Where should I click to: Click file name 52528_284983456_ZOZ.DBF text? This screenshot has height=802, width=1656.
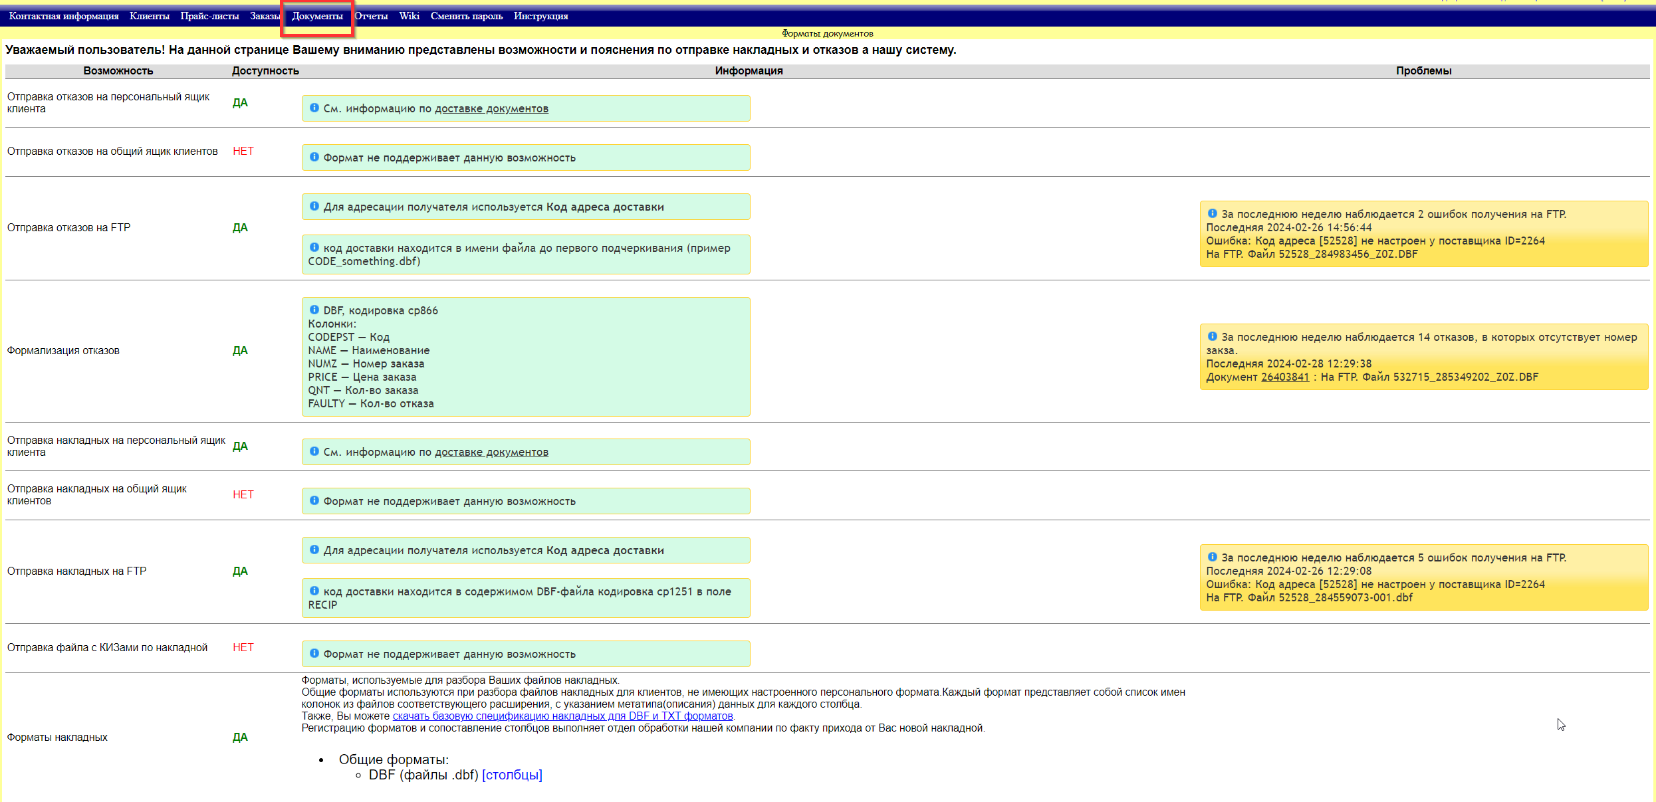pyautogui.click(x=1348, y=254)
